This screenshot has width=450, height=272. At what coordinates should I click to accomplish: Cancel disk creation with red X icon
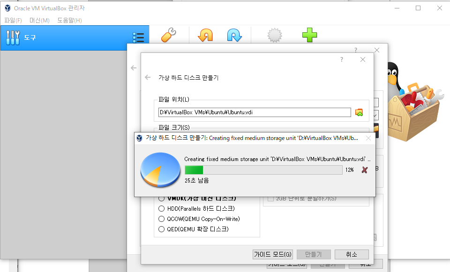click(x=365, y=170)
